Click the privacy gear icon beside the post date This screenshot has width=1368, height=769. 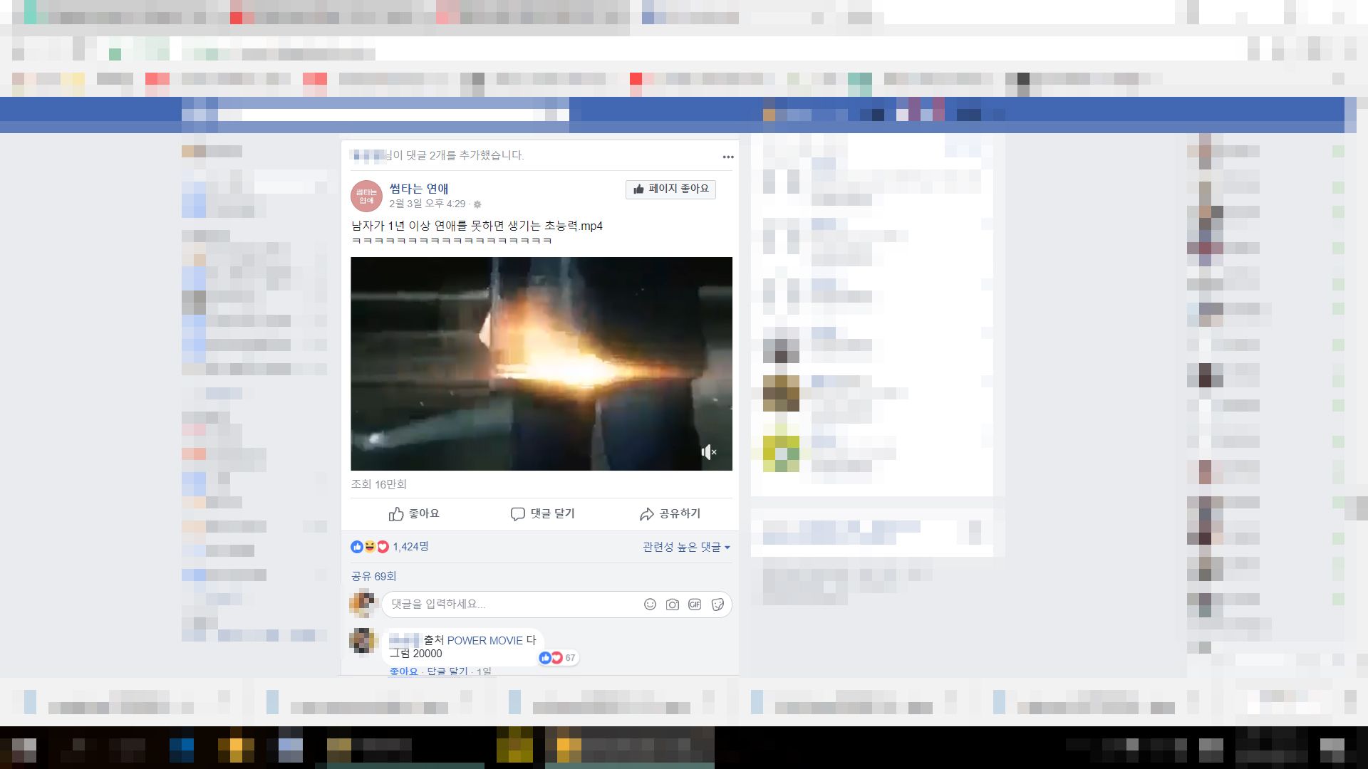click(477, 204)
